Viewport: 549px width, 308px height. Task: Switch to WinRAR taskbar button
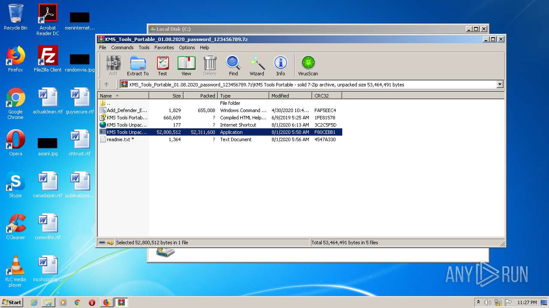121,302
